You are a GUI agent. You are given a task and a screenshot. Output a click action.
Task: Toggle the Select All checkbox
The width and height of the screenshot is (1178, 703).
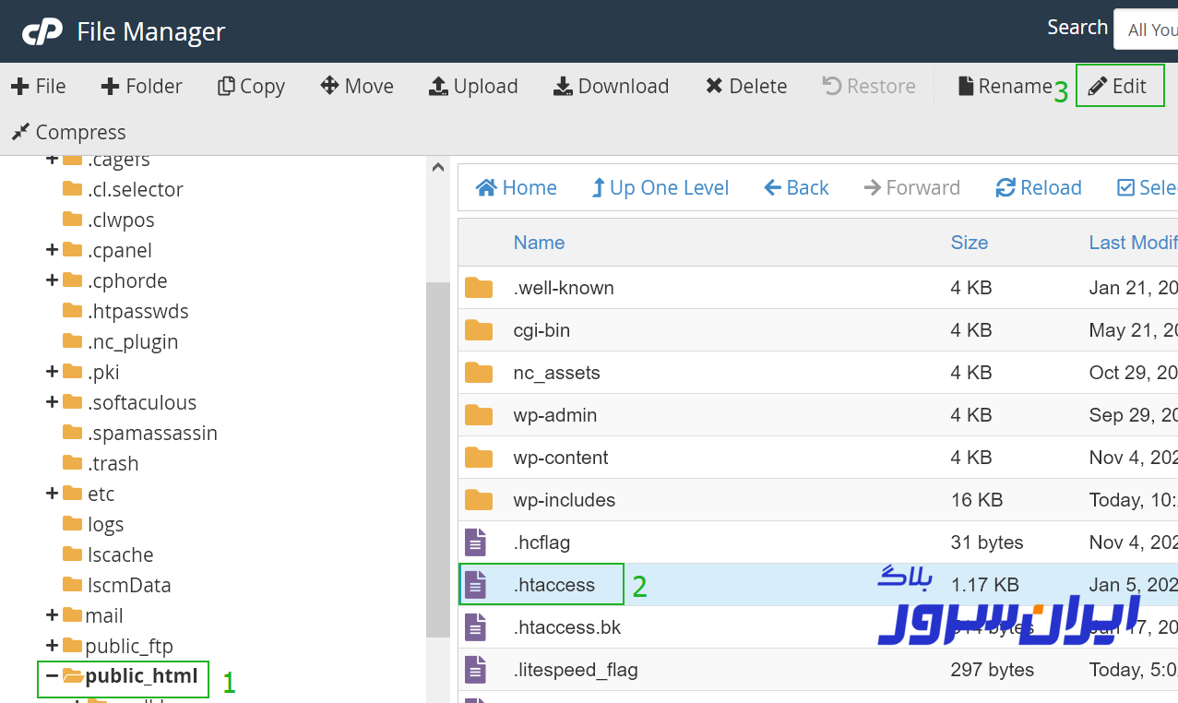tap(1125, 188)
